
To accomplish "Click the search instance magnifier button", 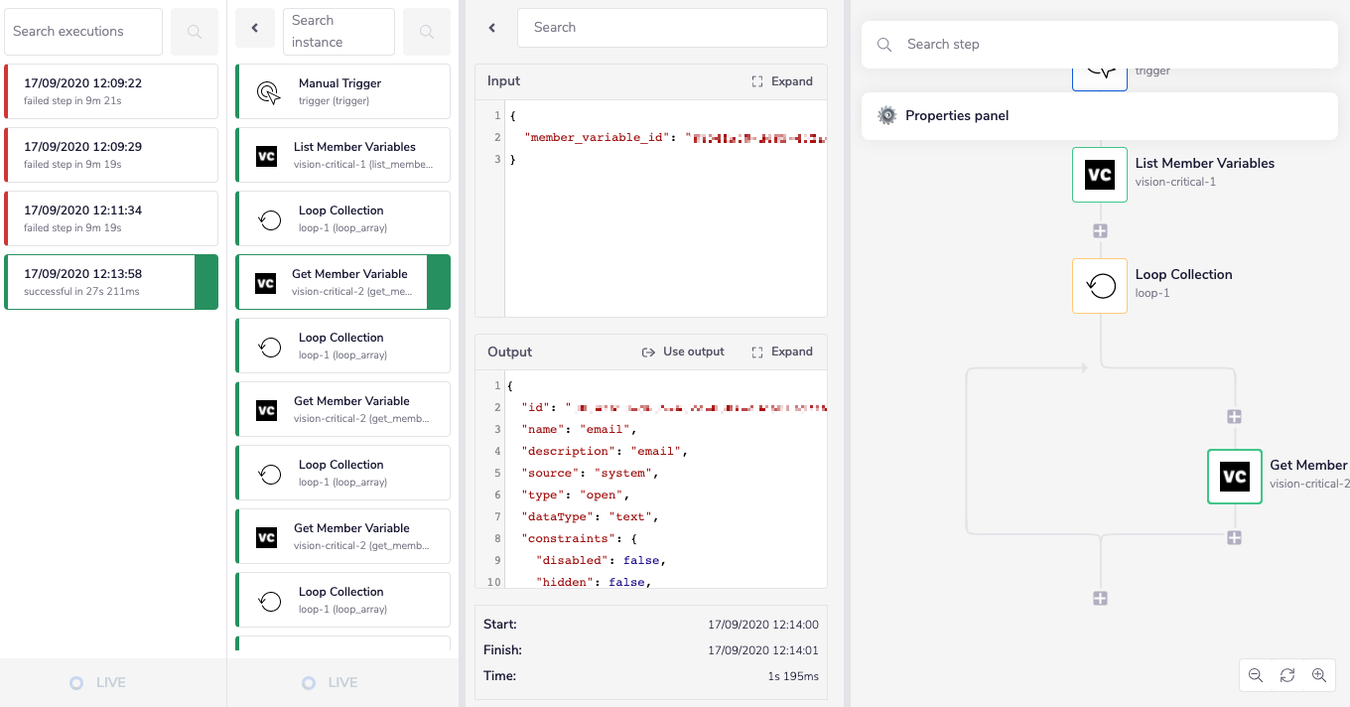I will (426, 32).
